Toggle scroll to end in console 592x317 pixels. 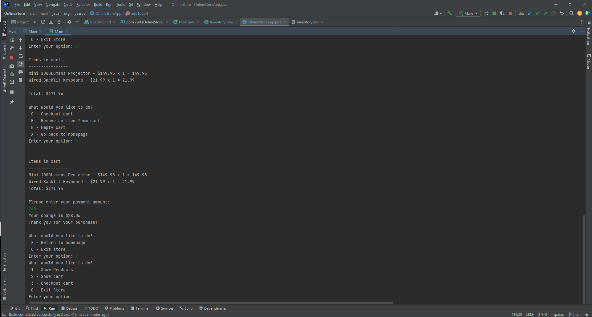click(x=21, y=64)
